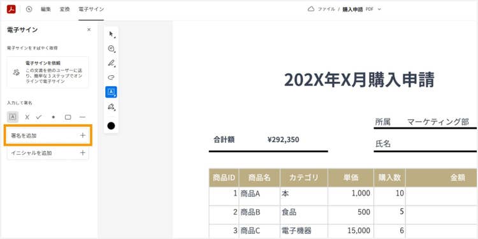Click the 所属 label
478x239 pixels.
click(383, 122)
